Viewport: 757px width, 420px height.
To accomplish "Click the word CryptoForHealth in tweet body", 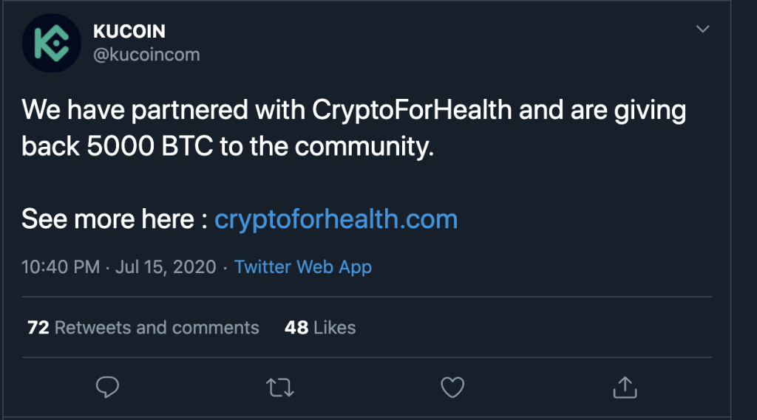I will tap(413, 111).
